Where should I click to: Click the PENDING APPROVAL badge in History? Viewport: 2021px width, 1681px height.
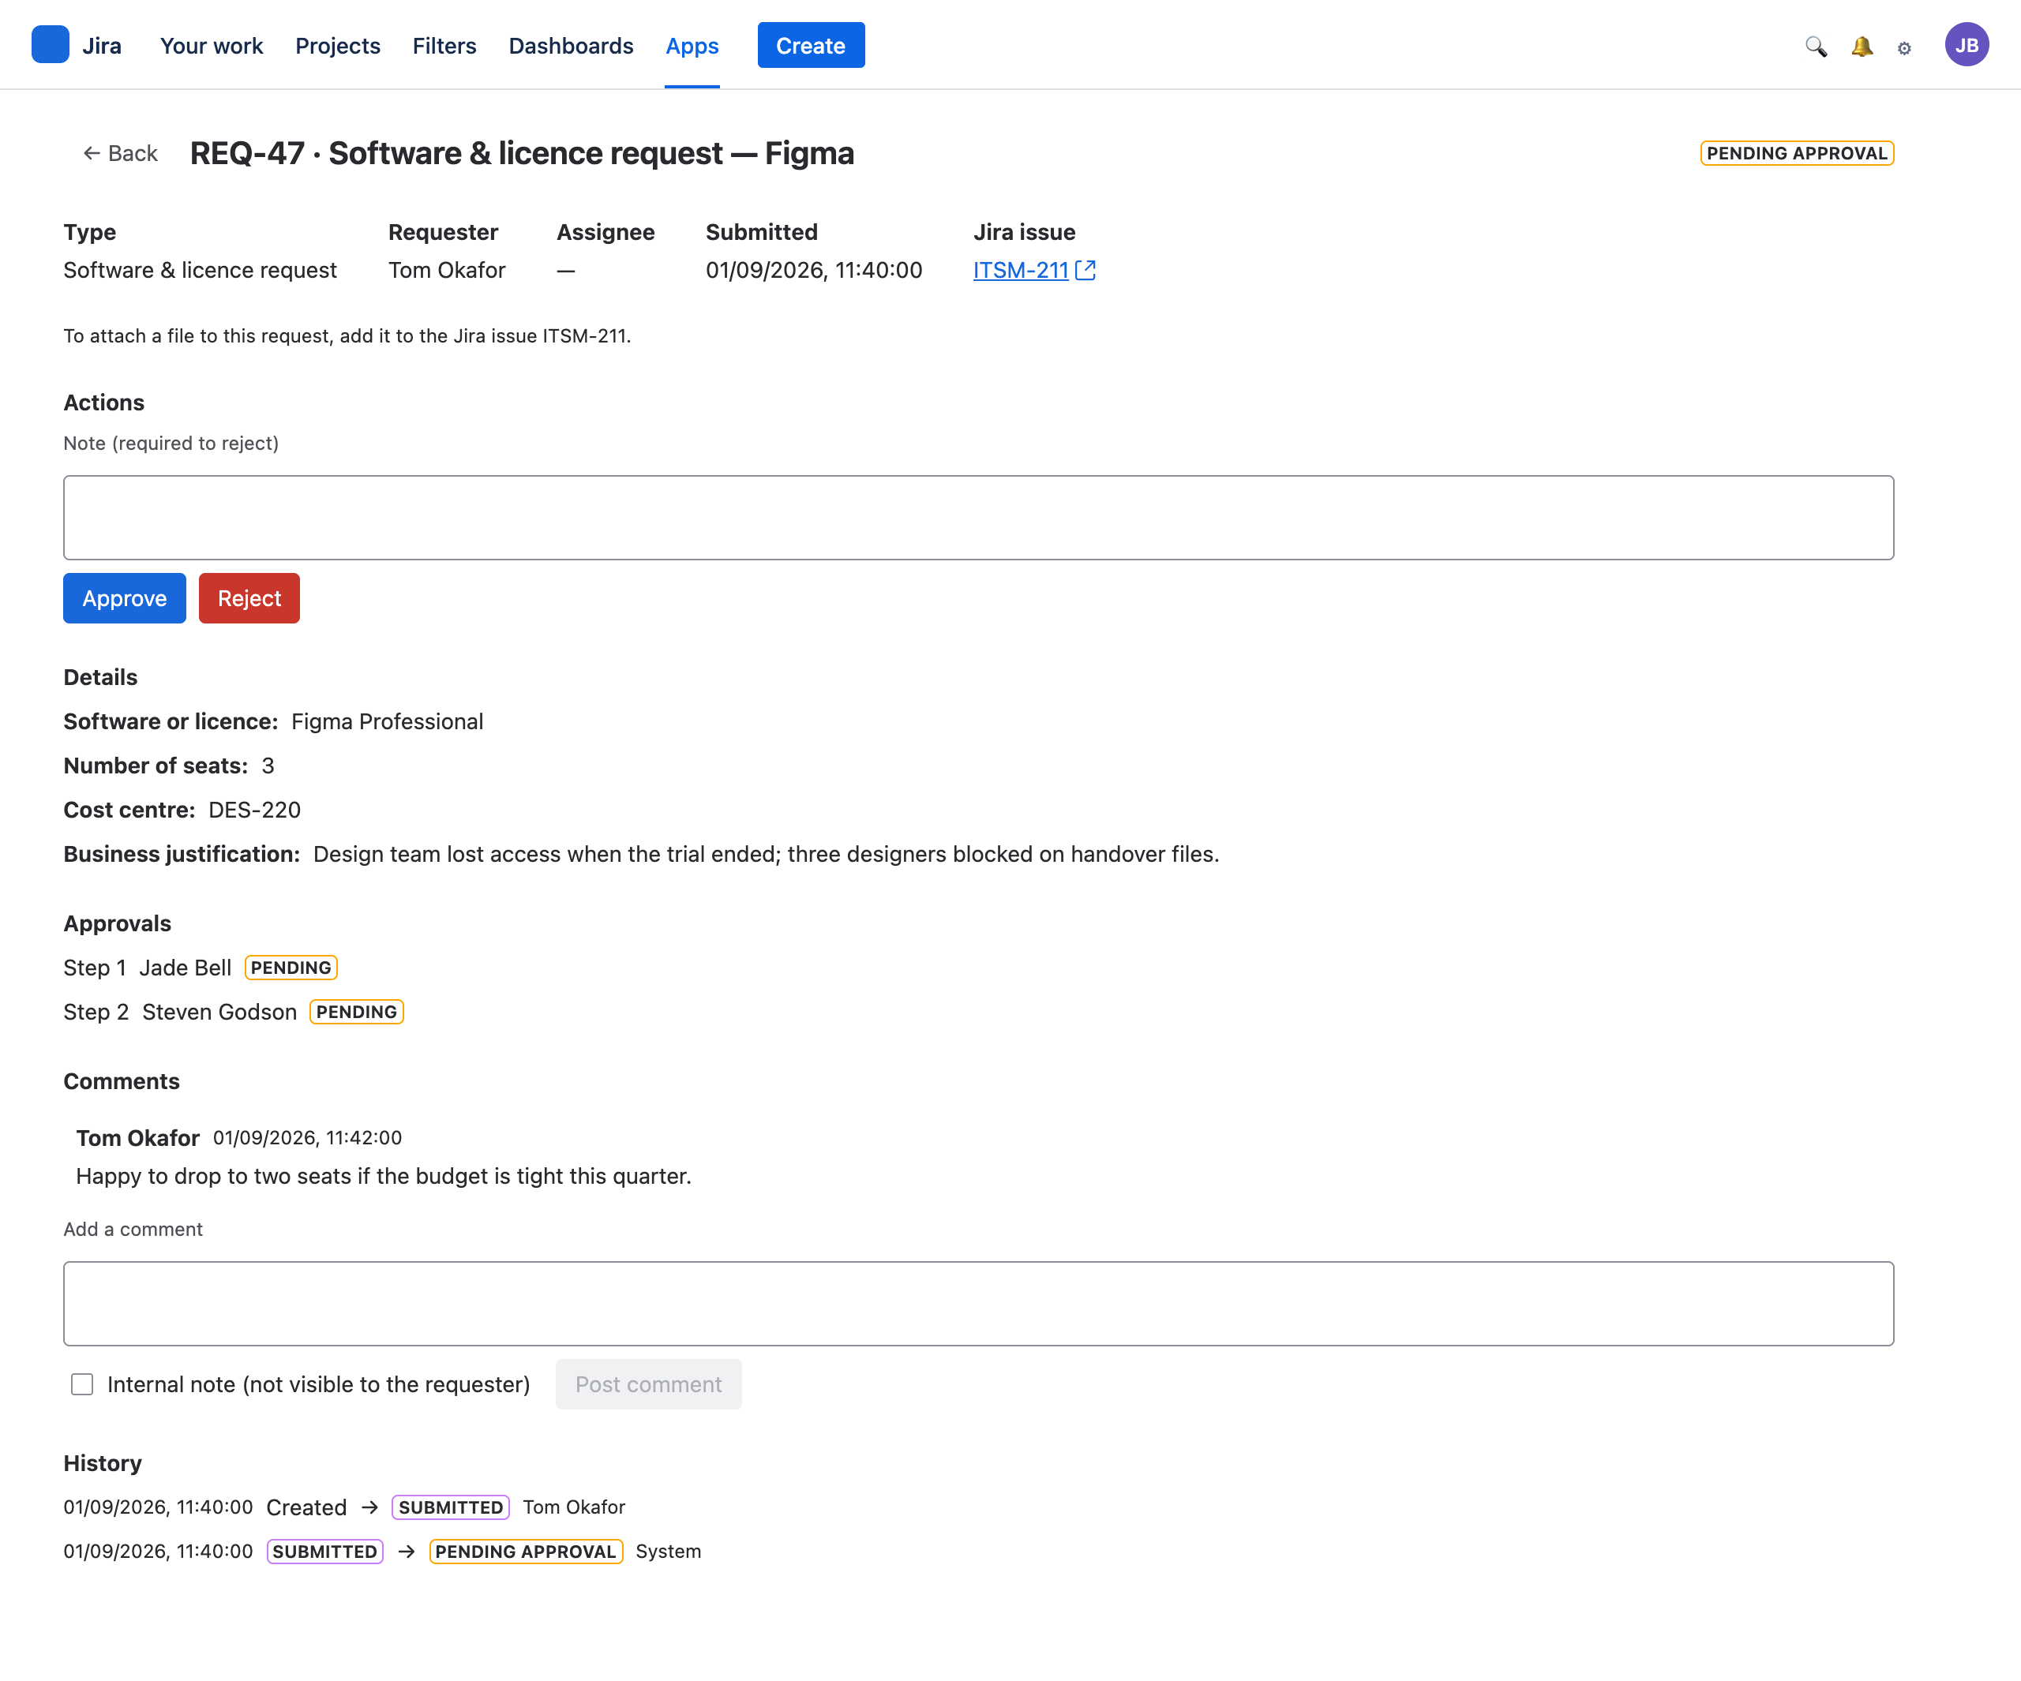(526, 1551)
